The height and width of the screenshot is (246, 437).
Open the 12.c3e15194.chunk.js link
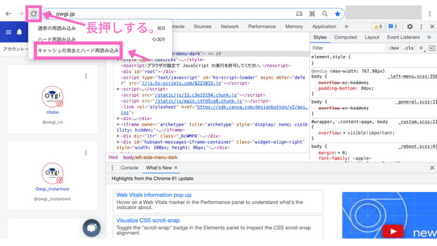click(x=196, y=95)
